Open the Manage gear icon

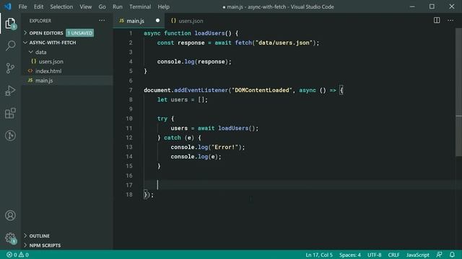click(10, 238)
